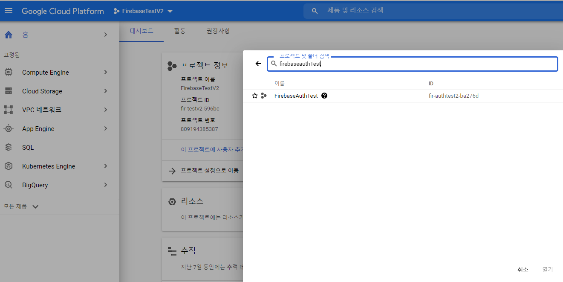Click the project ID fir-testv2-596bc text

point(200,109)
